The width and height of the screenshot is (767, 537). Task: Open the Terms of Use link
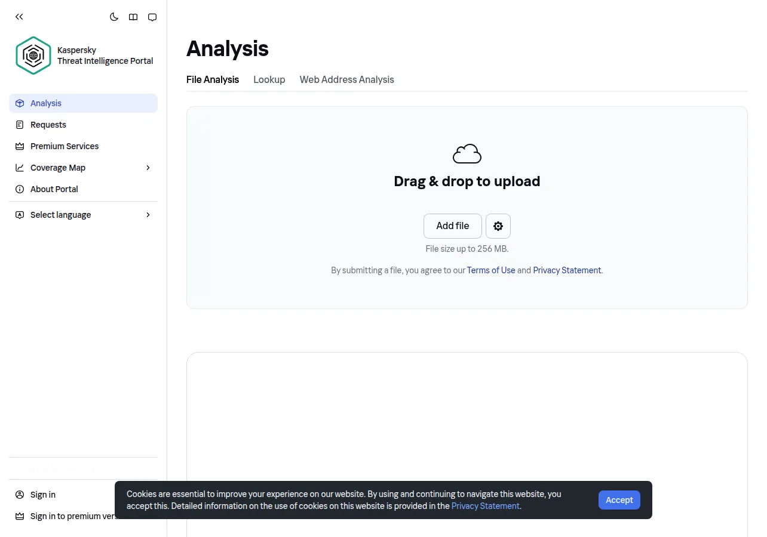pos(491,270)
